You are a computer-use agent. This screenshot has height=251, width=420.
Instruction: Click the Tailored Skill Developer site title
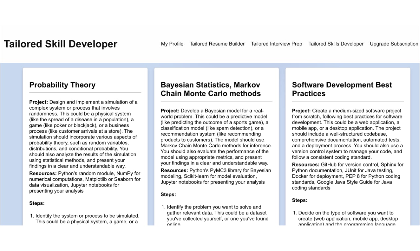[61, 44]
